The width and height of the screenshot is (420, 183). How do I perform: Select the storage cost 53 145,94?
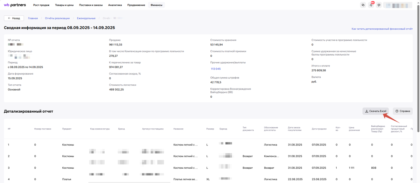click(217, 45)
